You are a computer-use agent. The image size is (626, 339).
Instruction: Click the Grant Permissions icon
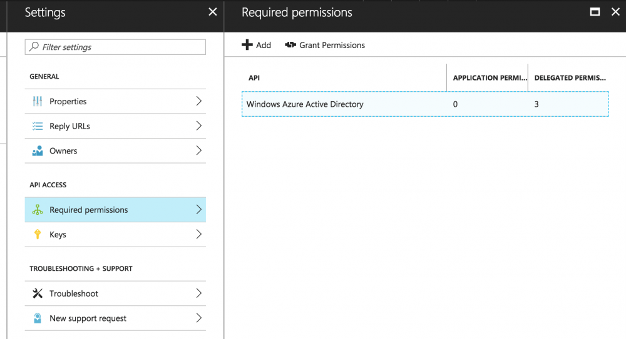[290, 45]
